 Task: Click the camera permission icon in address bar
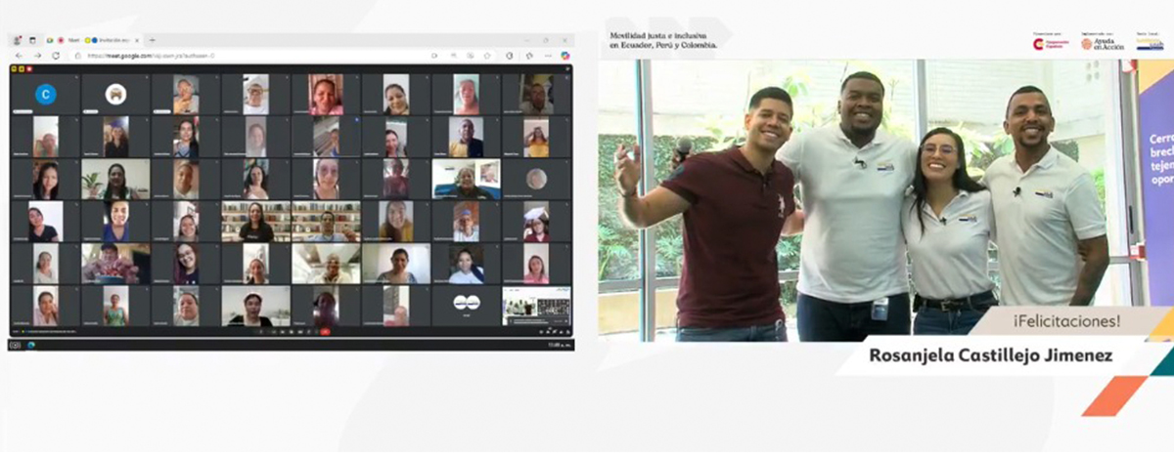point(434,56)
